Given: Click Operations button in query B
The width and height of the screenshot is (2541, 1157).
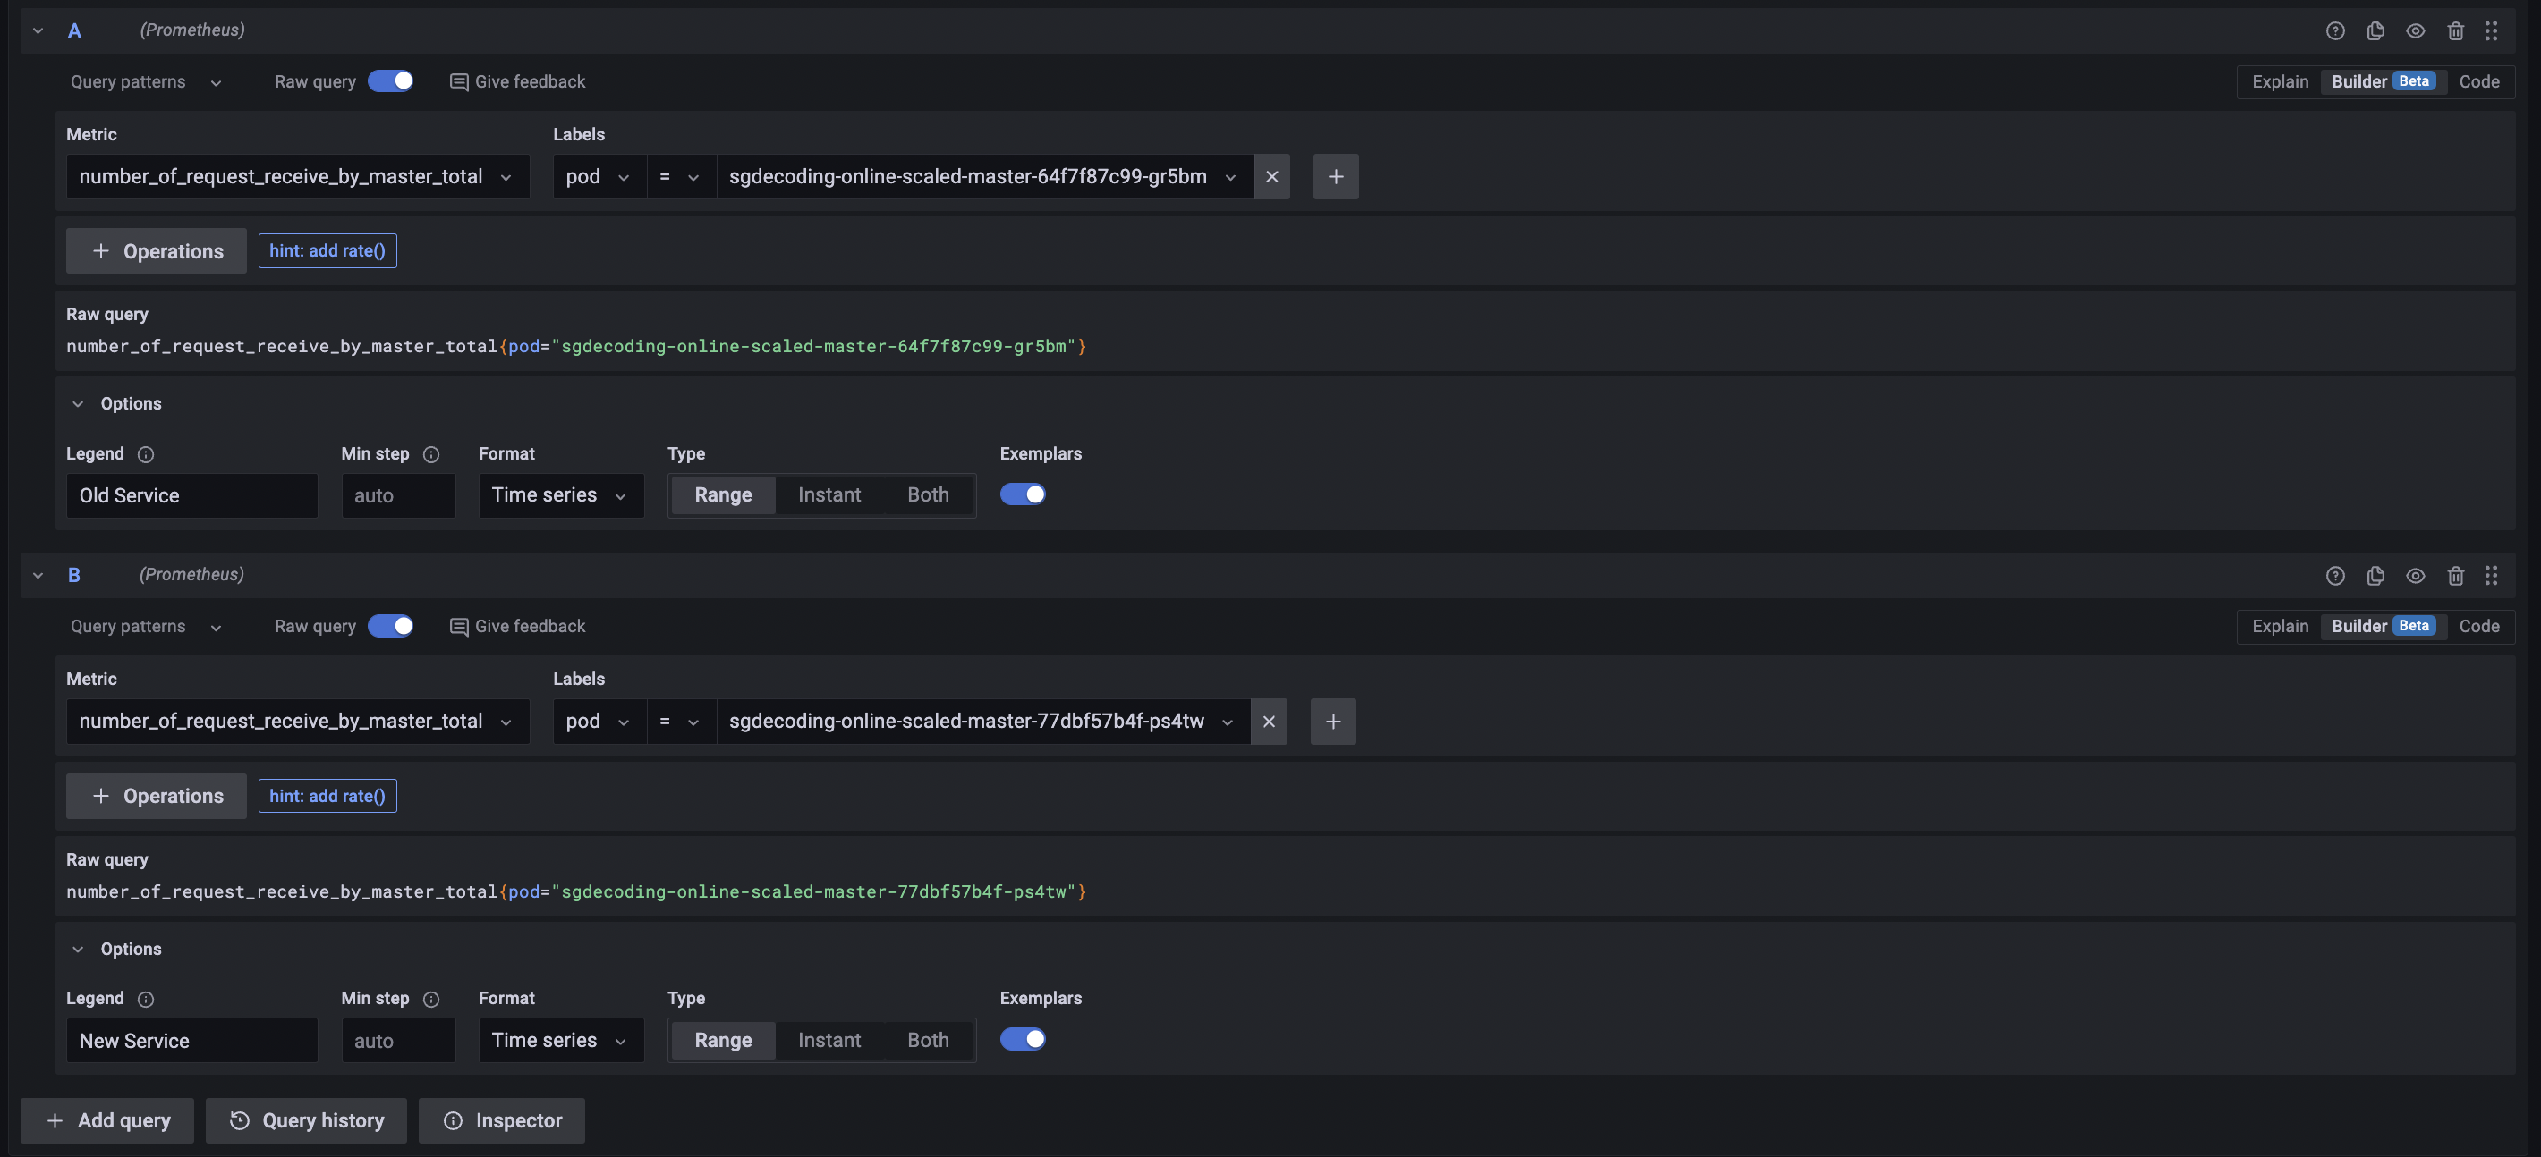Looking at the screenshot, I should pyautogui.click(x=156, y=797).
